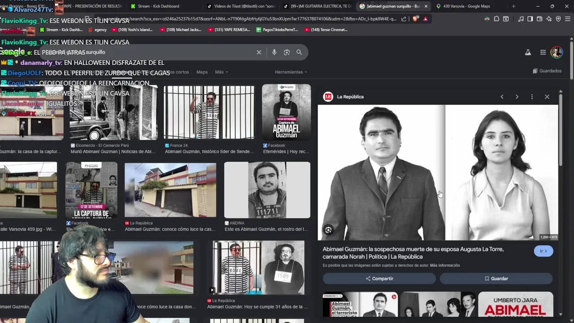
Task: Click the Brave Shields lion icon
Action: (415, 19)
